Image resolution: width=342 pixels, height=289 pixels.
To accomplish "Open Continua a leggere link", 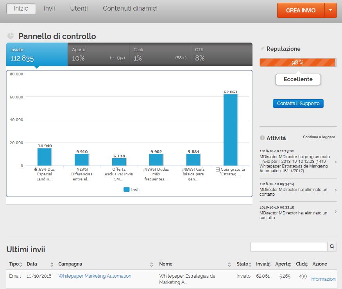I will click(319, 137).
